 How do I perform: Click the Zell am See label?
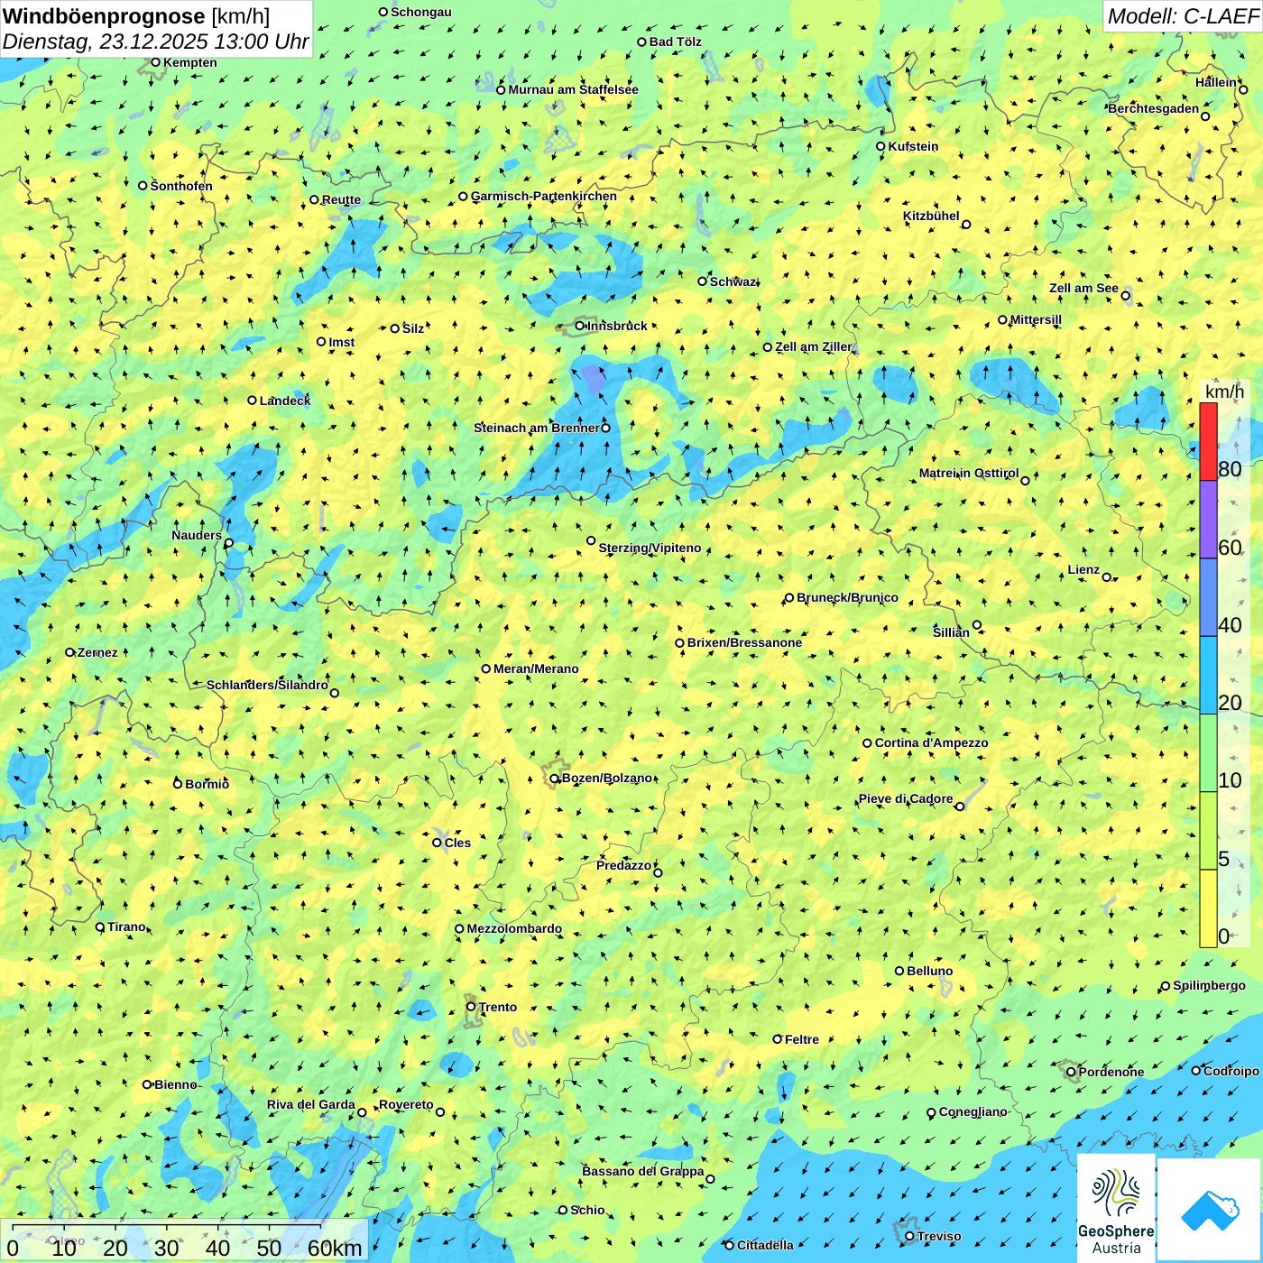coord(1083,288)
